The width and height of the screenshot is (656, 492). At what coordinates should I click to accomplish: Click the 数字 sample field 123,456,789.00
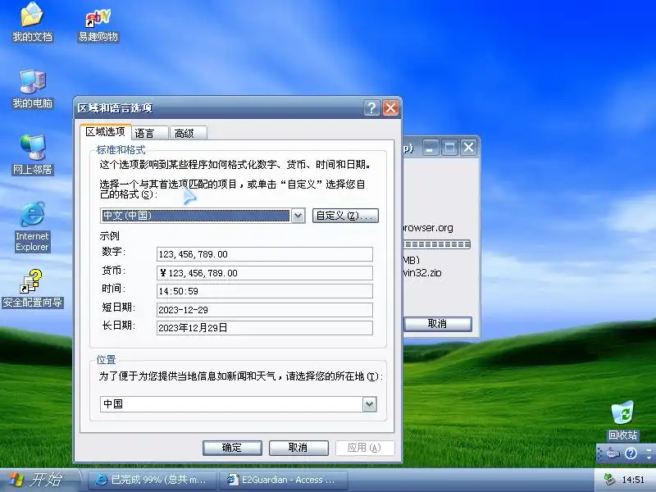264,254
